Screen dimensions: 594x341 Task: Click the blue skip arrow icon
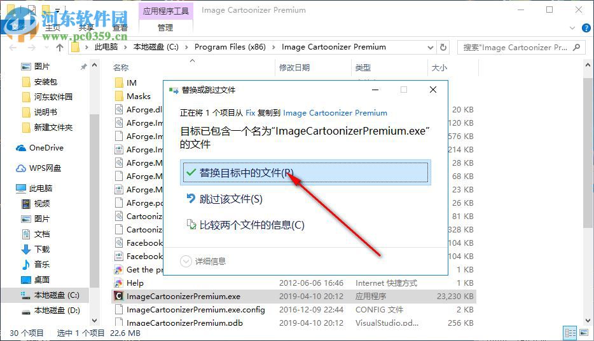[191, 199]
